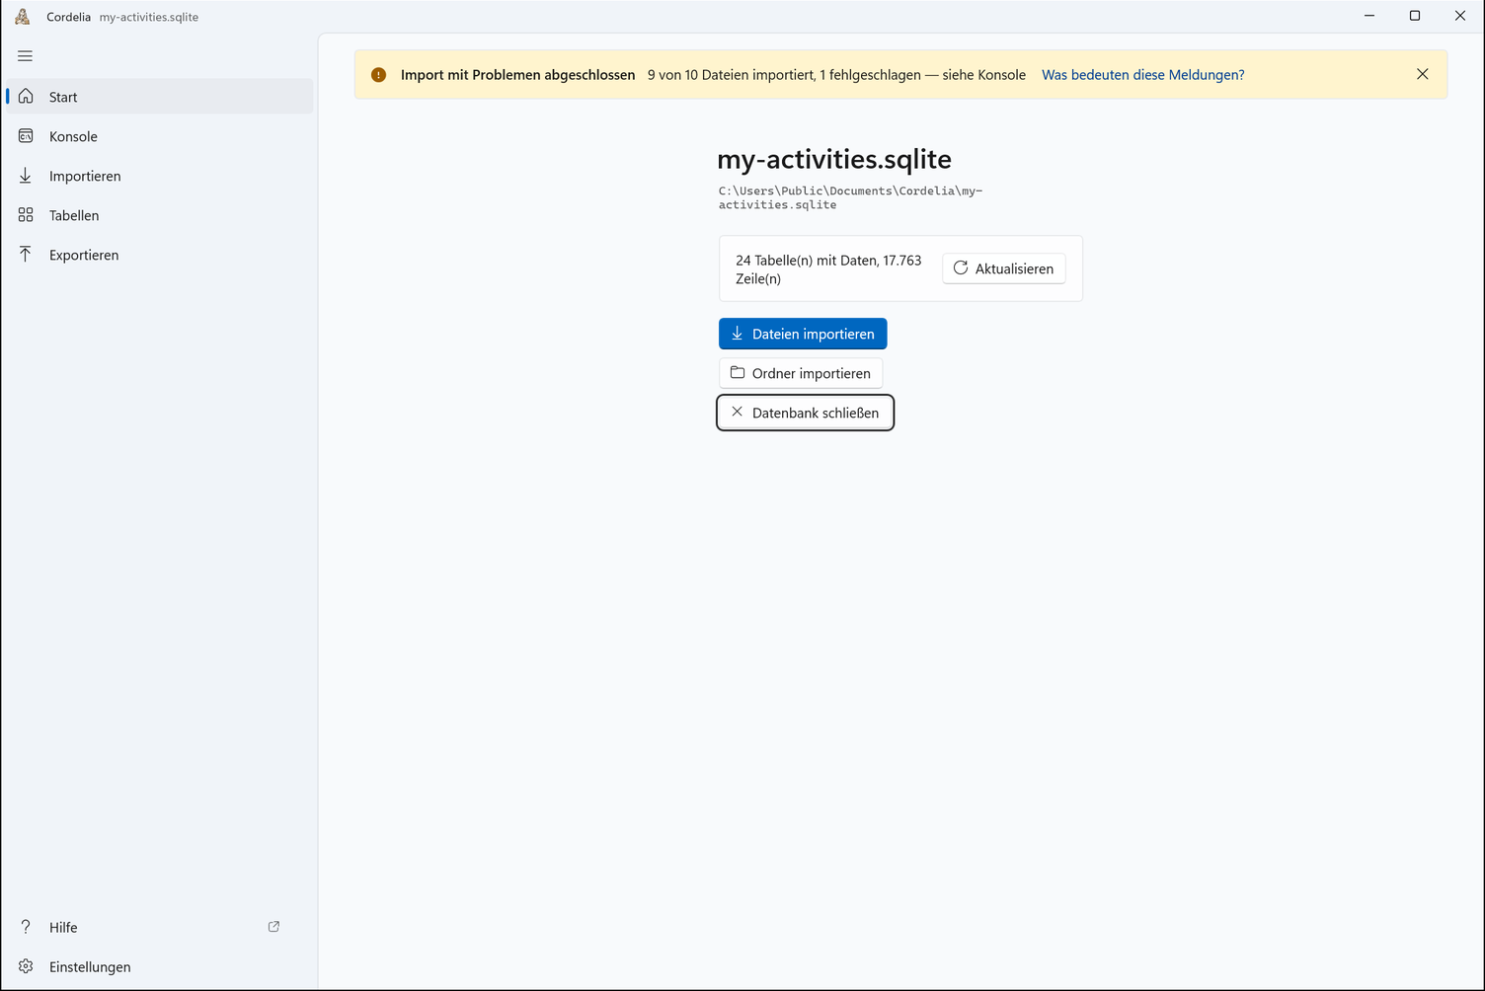Click the database file path text
The image size is (1485, 991).
[x=850, y=197]
